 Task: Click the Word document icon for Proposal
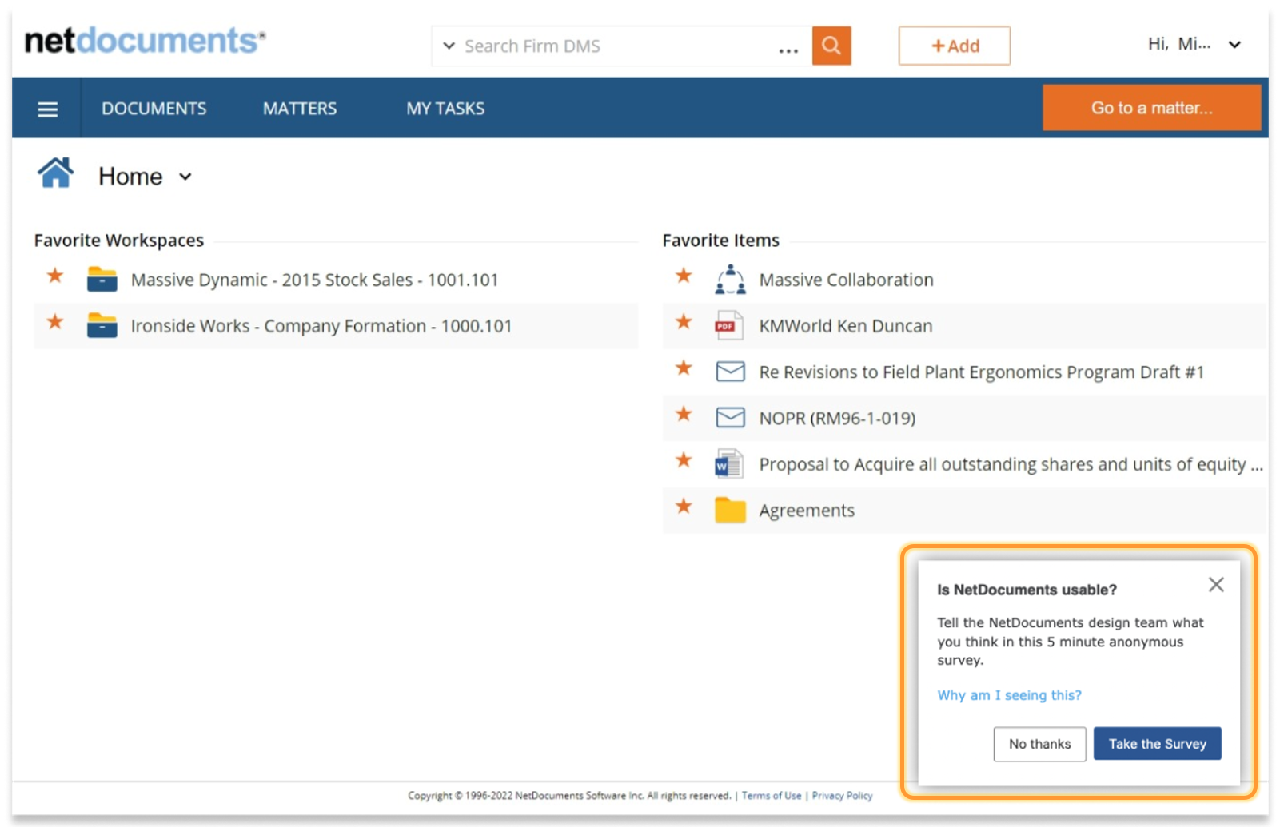click(728, 464)
